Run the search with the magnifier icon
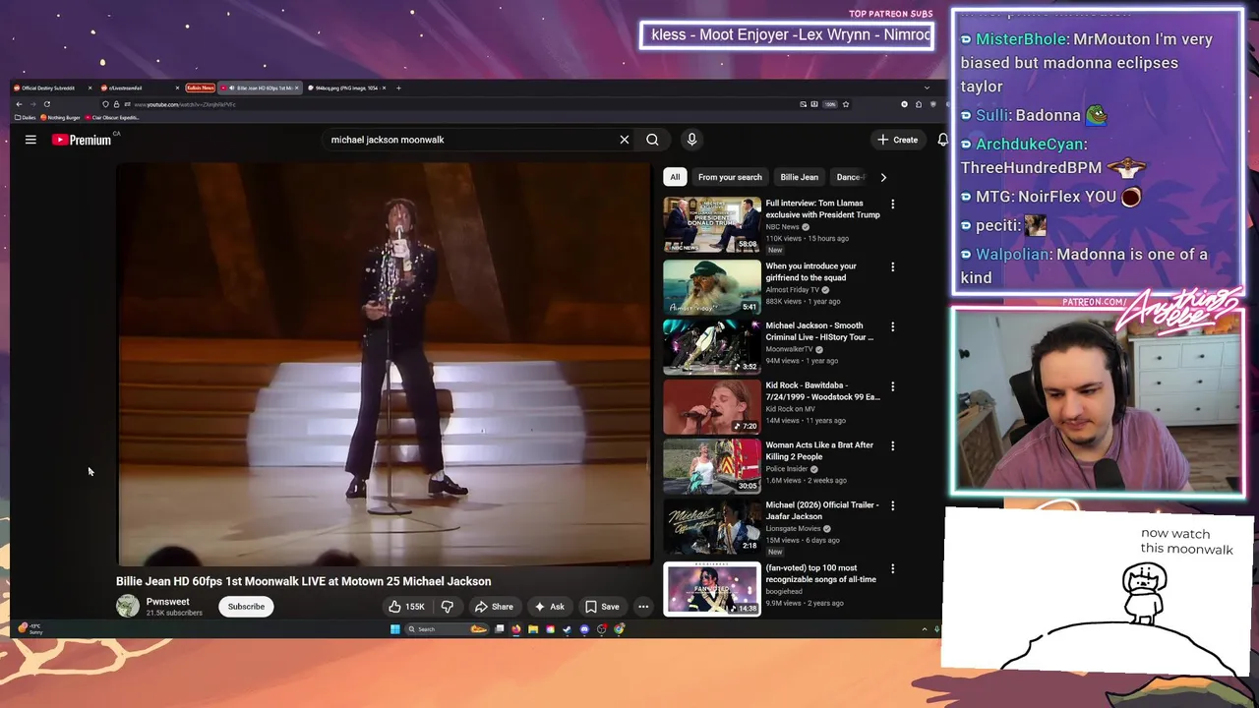 (x=652, y=140)
